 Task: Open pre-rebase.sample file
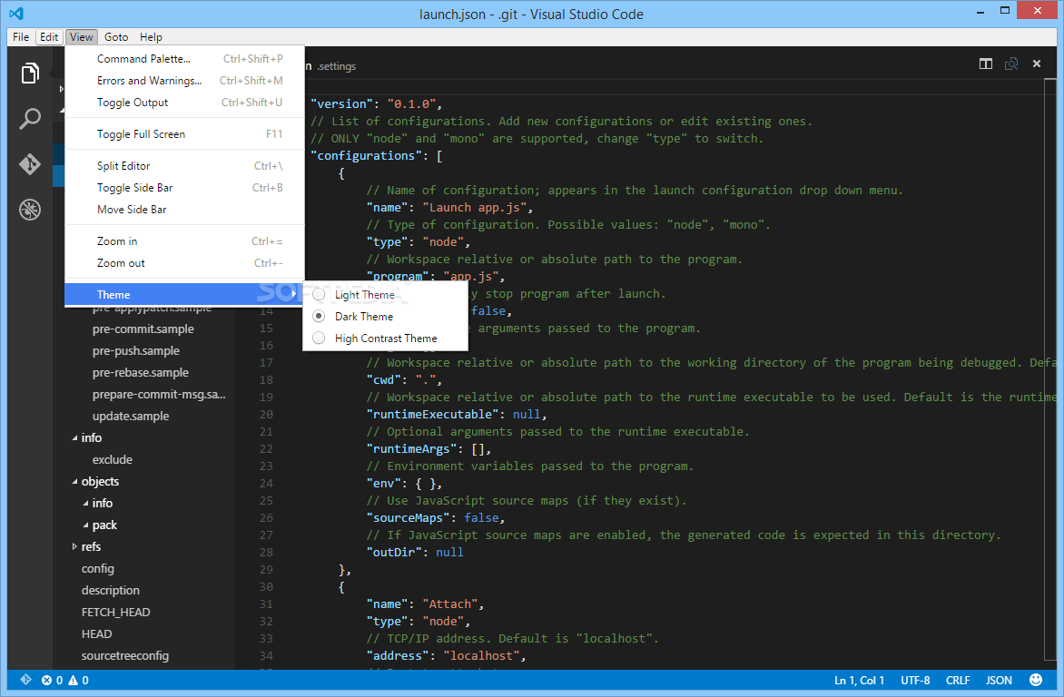pyautogui.click(x=141, y=373)
